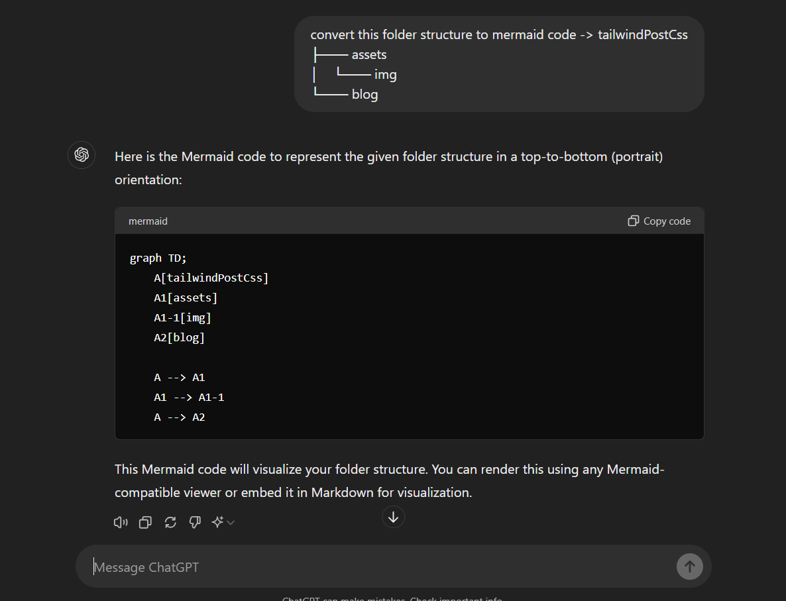This screenshot has height=601, width=786.
Task: Click the 'tailwindPostCss' text in the prompt
Action: [642, 34]
